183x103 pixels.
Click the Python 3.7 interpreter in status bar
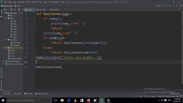166,96
